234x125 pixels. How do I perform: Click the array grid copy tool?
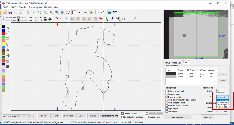(8, 67)
